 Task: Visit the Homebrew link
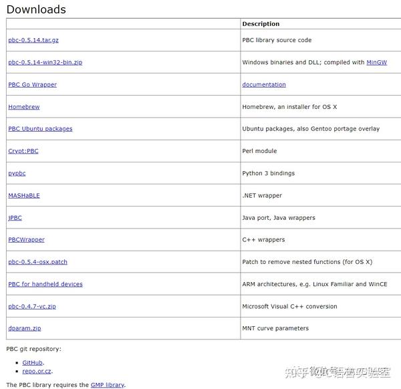point(24,107)
